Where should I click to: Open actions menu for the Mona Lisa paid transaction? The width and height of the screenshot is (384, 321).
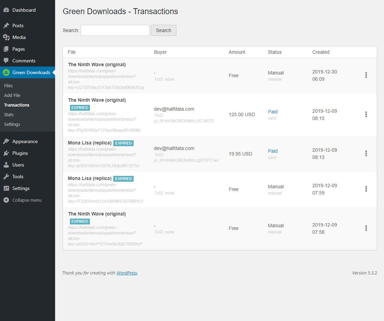point(366,153)
